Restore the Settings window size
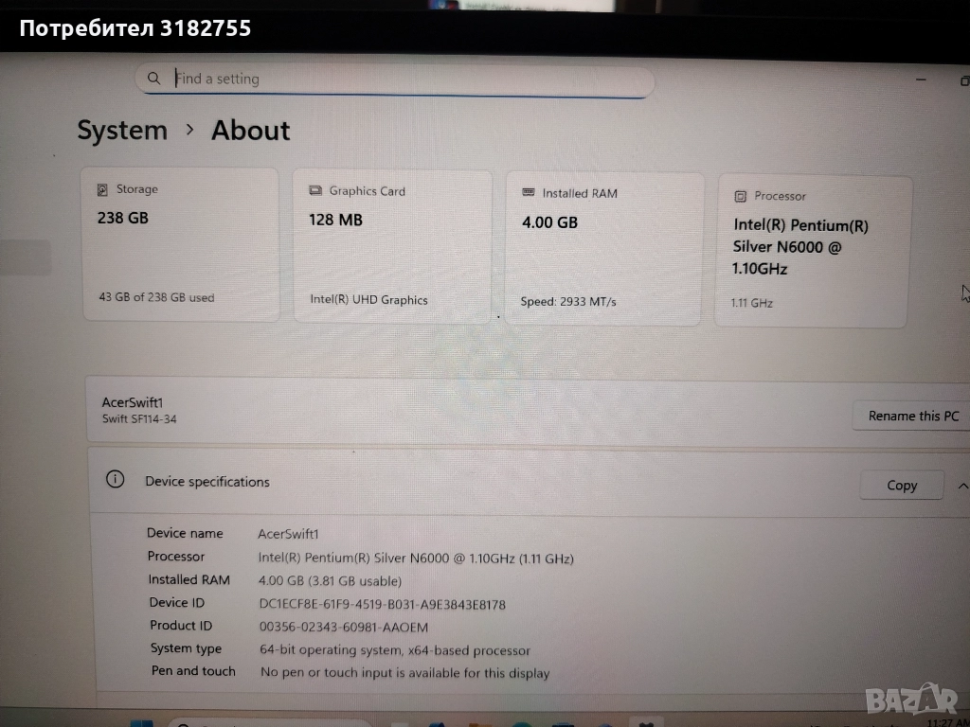970x727 pixels. [963, 81]
